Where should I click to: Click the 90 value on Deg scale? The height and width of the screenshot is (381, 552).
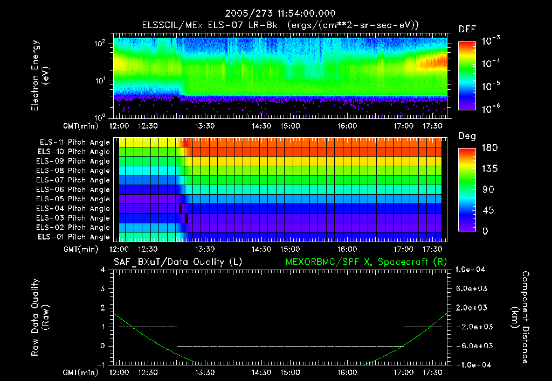pos(488,190)
